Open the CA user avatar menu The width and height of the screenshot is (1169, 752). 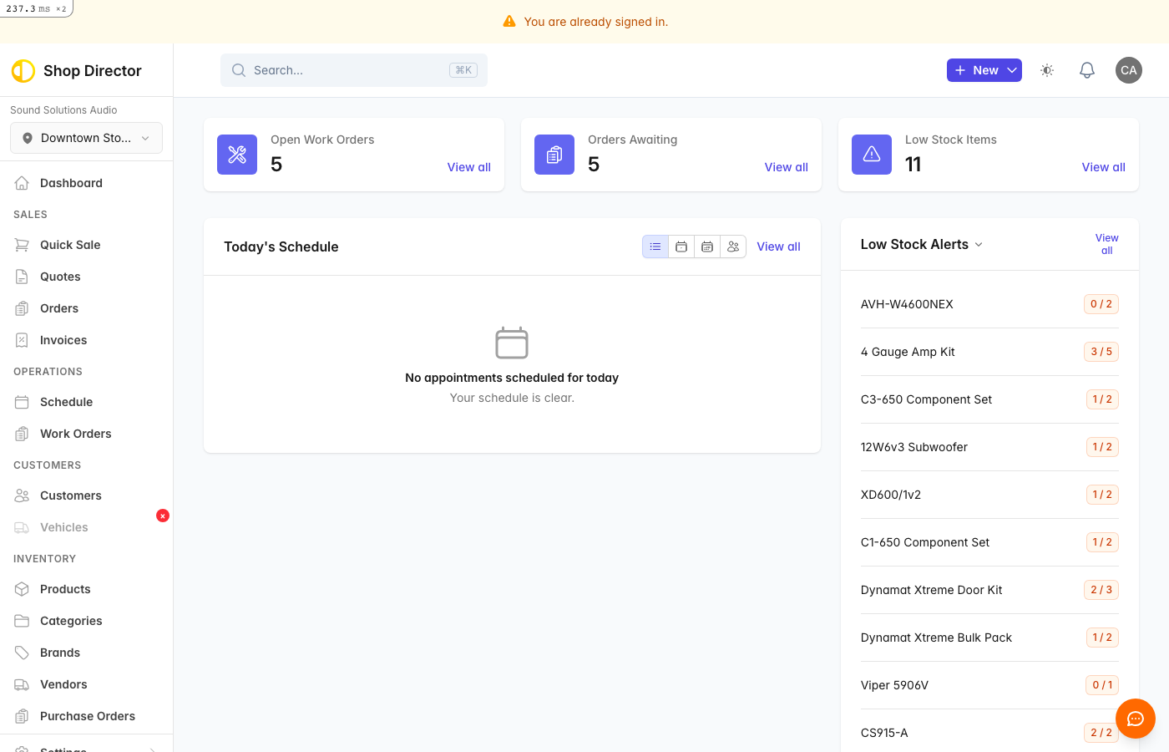1128,70
